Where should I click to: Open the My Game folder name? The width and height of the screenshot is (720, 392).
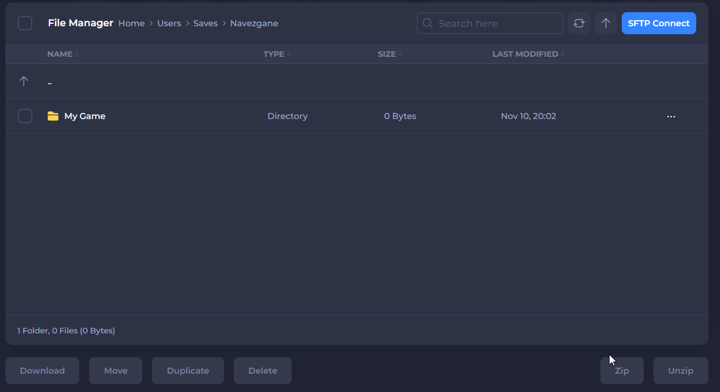(x=85, y=116)
